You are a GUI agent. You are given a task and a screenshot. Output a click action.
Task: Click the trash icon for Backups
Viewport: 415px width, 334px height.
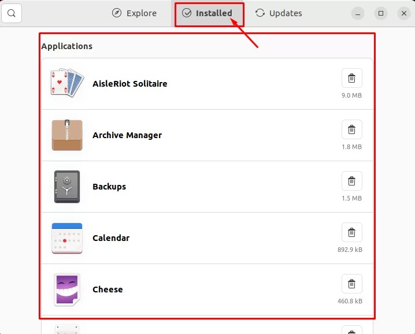tap(351, 181)
